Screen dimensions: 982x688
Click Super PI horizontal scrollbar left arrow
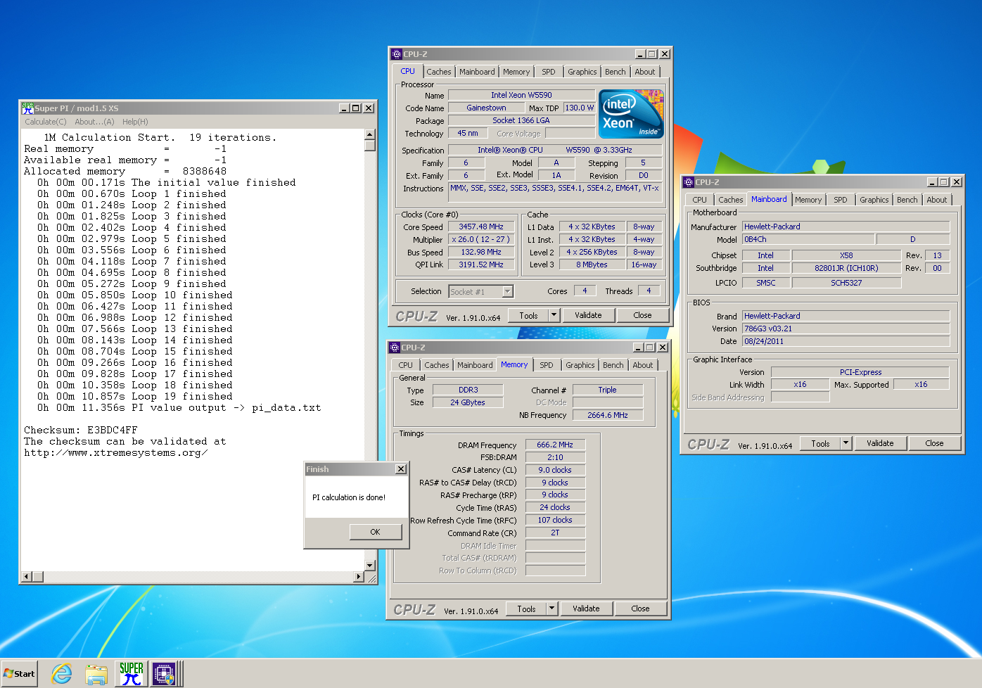[x=27, y=577]
